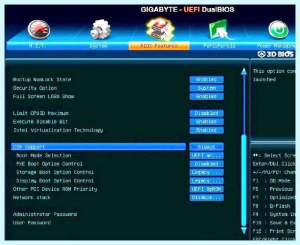The width and height of the screenshot is (300, 245).
Task: Toggle Limit CPUID Maximum Disabled value
Action: tap(206, 113)
